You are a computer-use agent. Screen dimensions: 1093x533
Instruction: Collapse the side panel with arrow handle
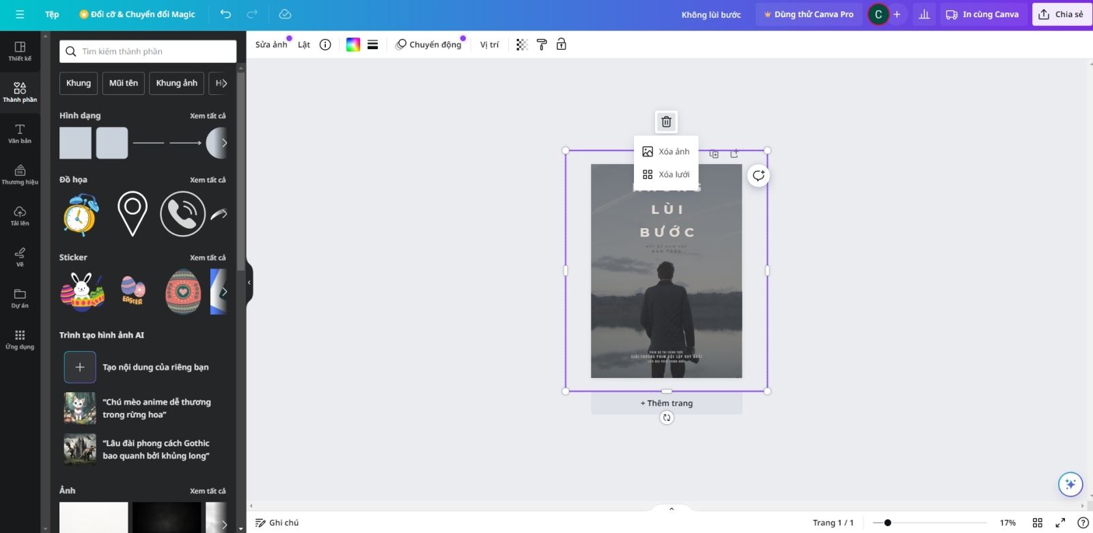pyautogui.click(x=249, y=282)
